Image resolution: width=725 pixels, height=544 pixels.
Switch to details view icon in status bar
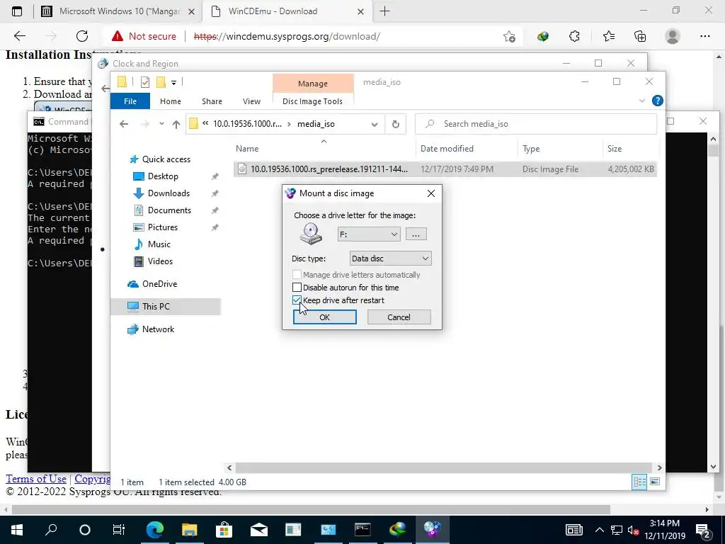coord(639,482)
